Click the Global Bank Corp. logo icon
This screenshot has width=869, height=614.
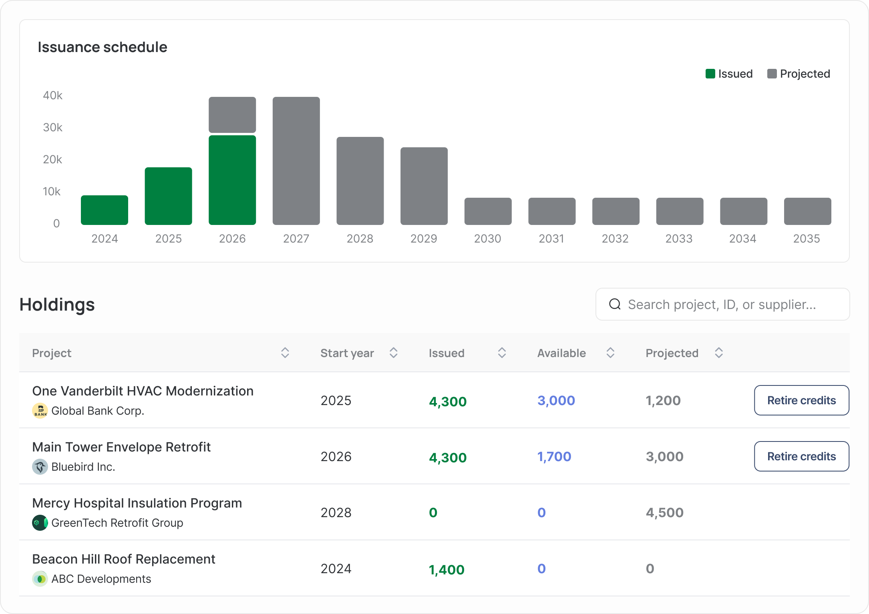[x=40, y=411]
